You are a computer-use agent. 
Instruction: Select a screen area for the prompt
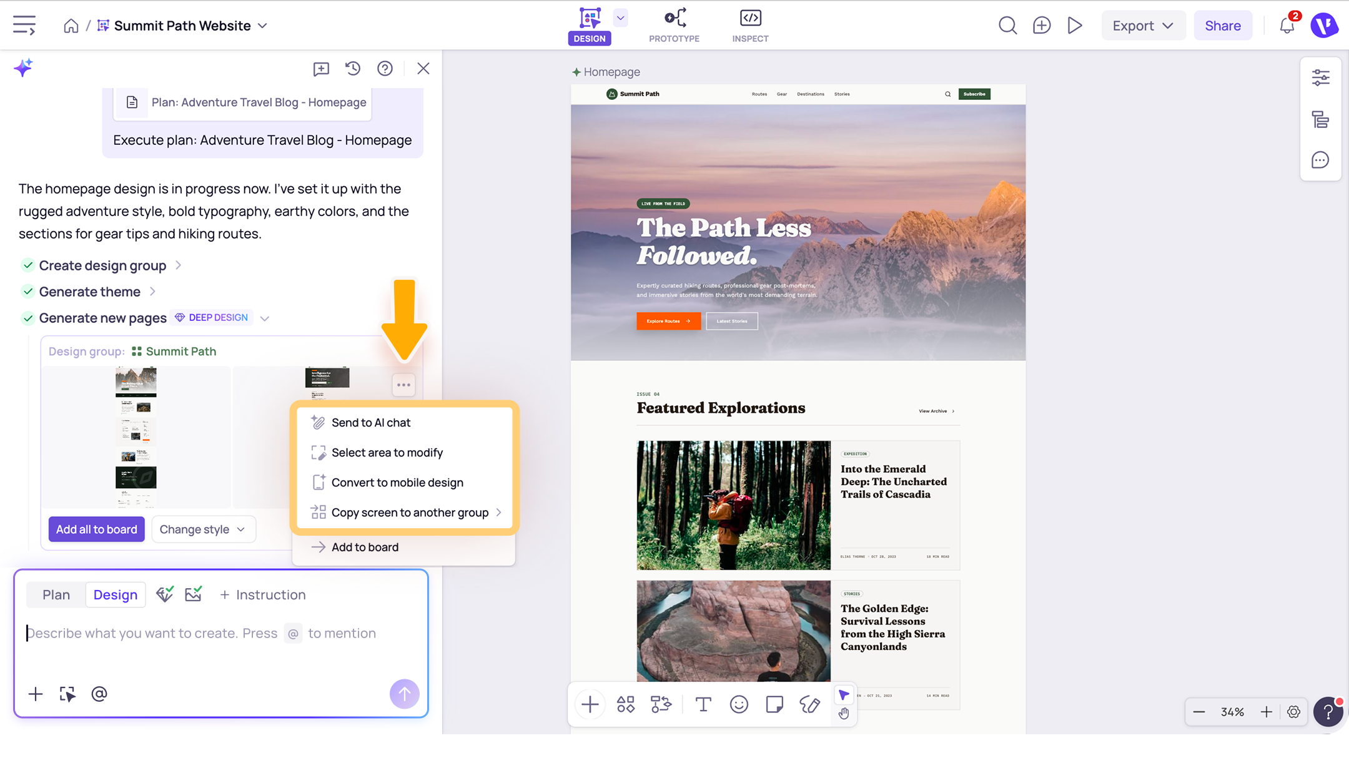pos(67,694)
